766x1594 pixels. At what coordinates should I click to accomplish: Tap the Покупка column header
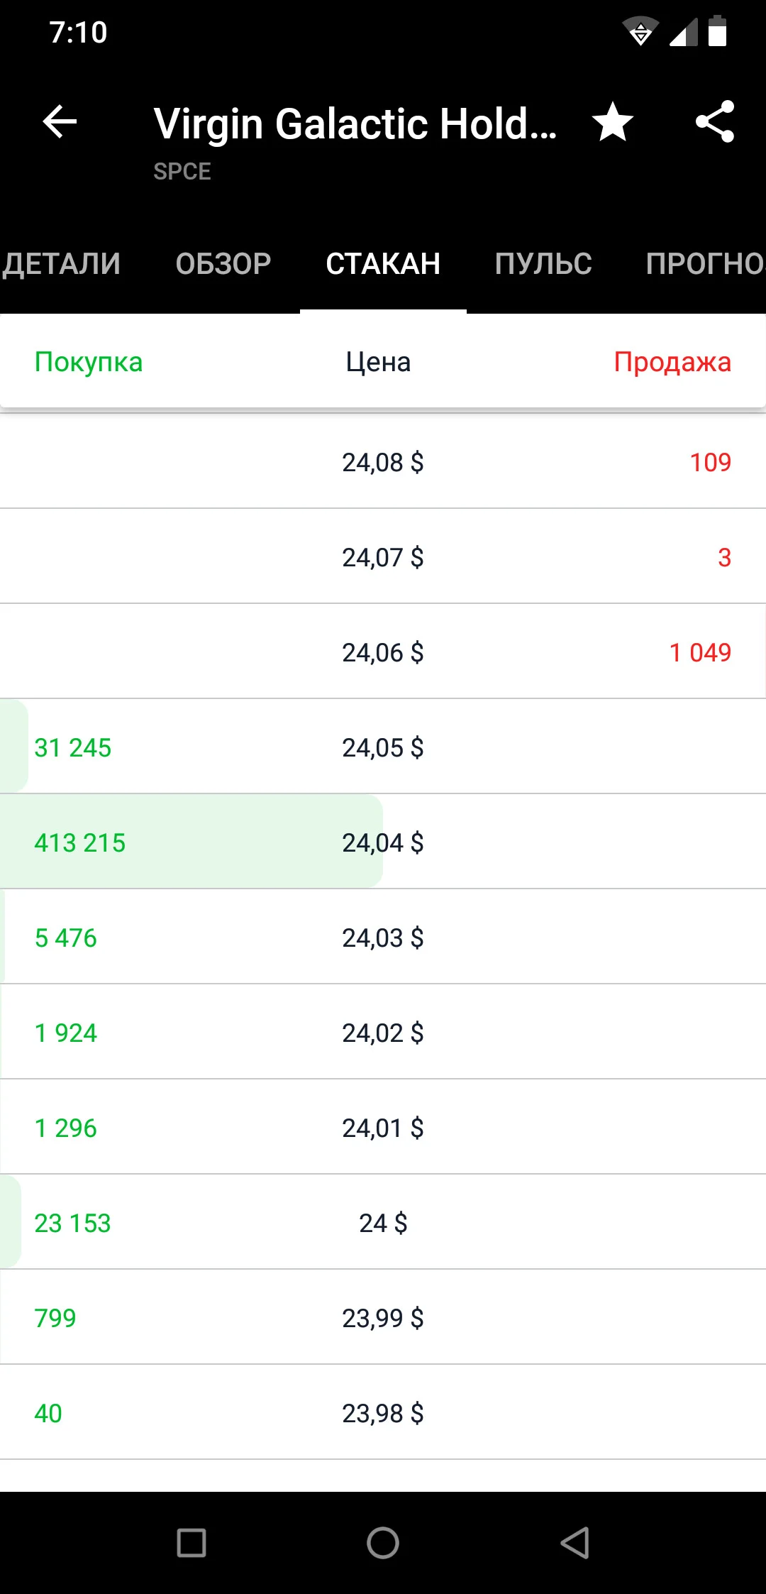pyautogui.click(x=89, y=362)
